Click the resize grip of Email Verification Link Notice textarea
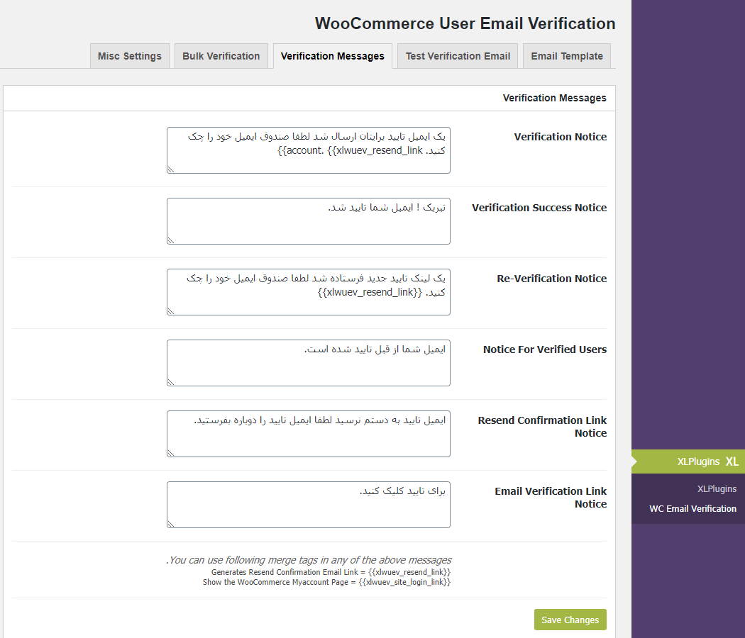The width and height of the screenshot is (745, 638). point(171,524)
